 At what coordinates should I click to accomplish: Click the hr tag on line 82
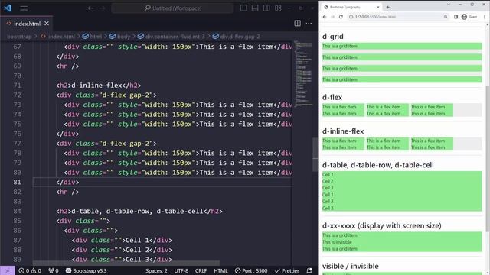tap(67, 192)
